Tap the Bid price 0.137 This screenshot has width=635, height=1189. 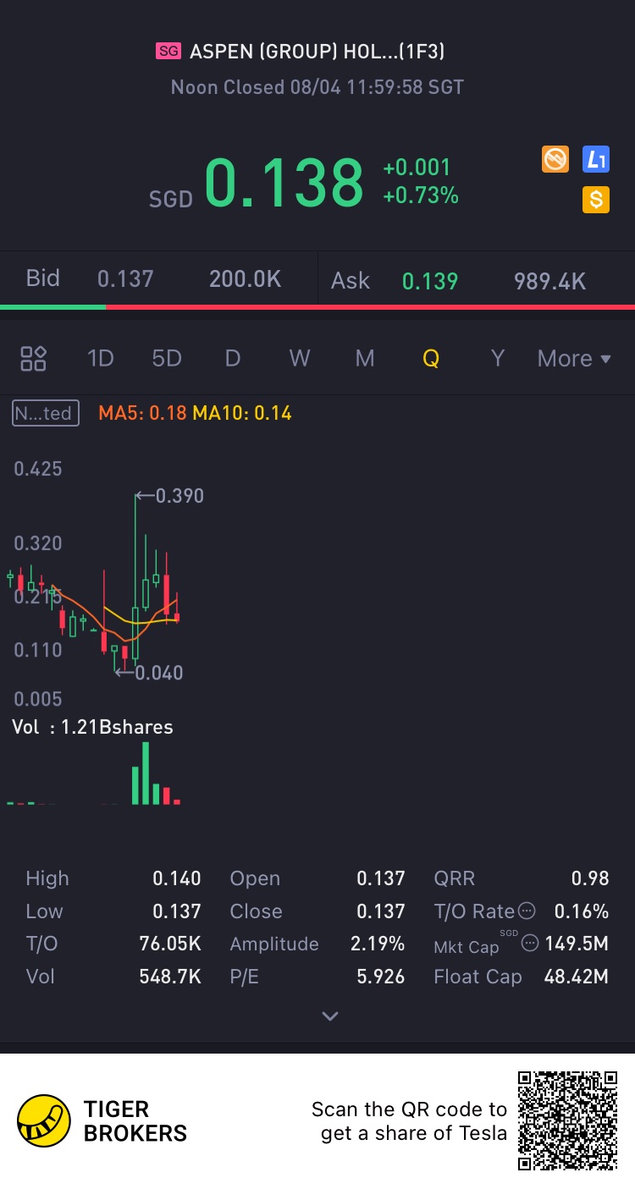(125, 279)
